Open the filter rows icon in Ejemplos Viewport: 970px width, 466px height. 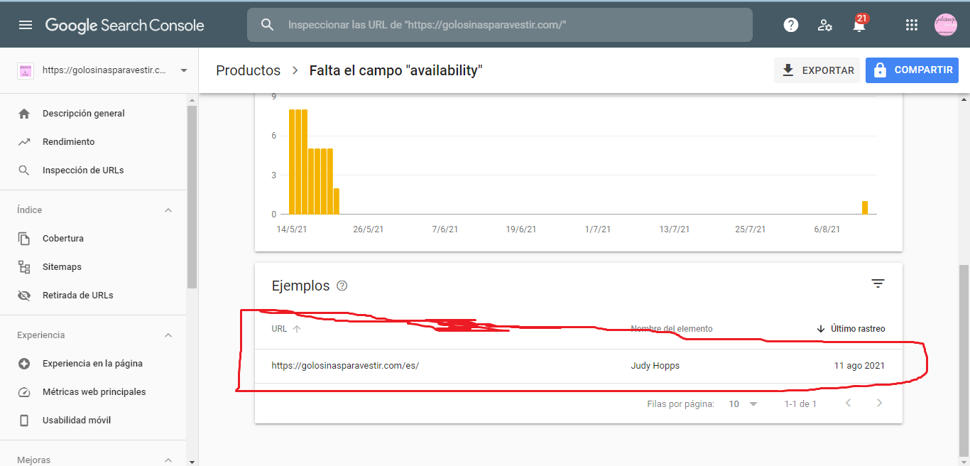878,283
